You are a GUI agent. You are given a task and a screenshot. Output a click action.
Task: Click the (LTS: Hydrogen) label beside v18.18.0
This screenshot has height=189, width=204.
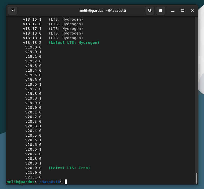click(x=66, y=33)
